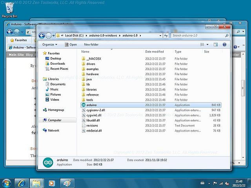
Task: Click the Open toolbar button
Action: [x=71, y=45]
